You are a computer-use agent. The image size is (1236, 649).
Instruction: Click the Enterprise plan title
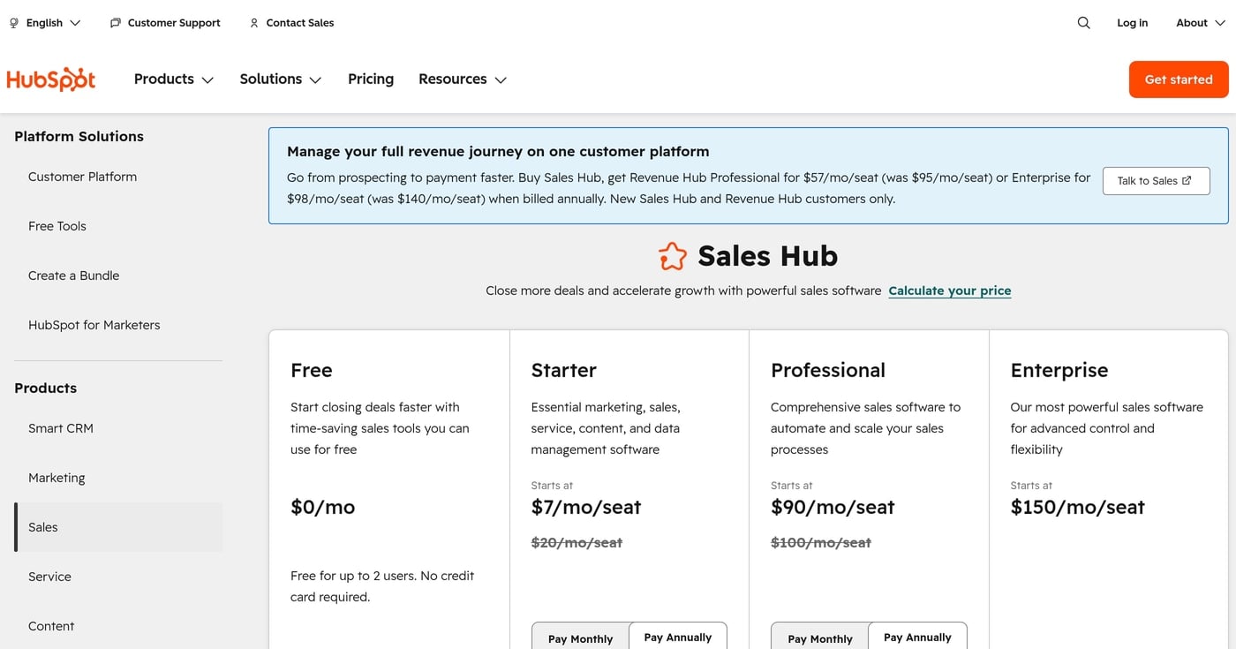pos(1059,370)
